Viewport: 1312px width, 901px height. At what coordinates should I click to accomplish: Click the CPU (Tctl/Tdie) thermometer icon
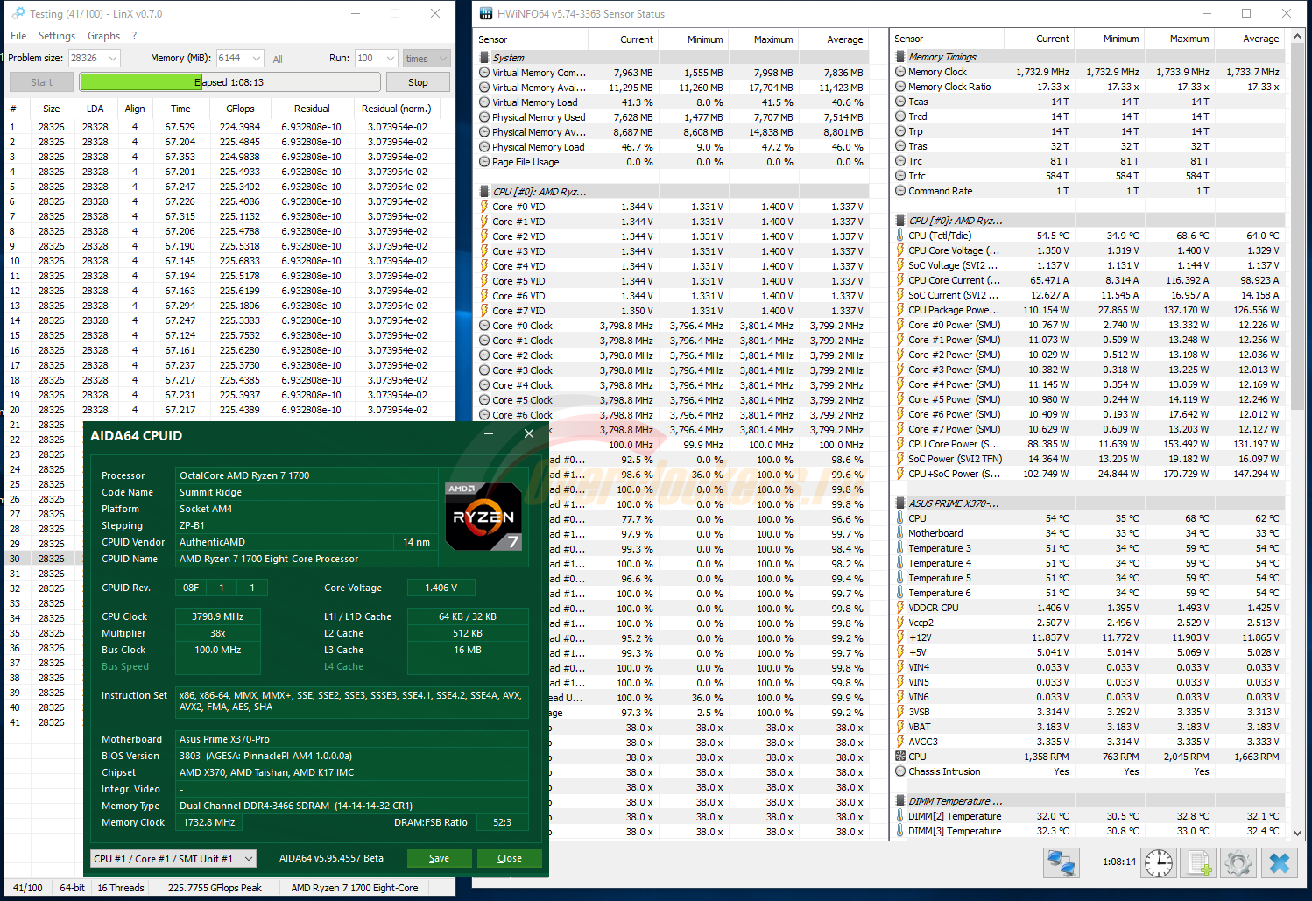(900, 236)
